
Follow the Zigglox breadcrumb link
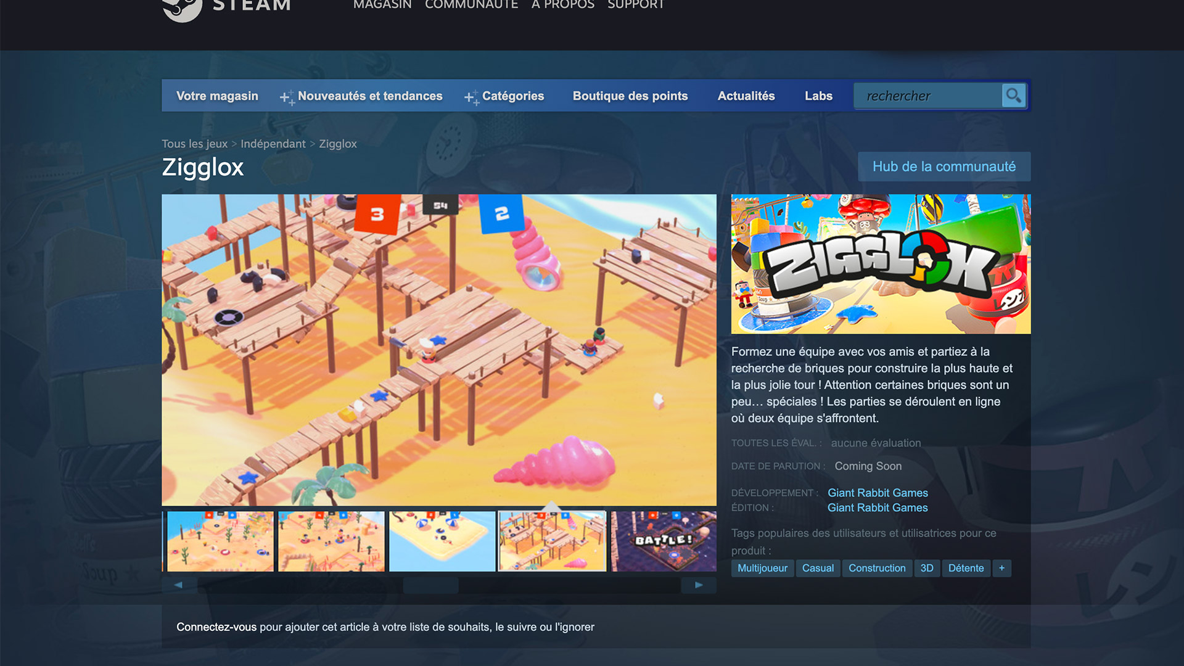[338, 144]
